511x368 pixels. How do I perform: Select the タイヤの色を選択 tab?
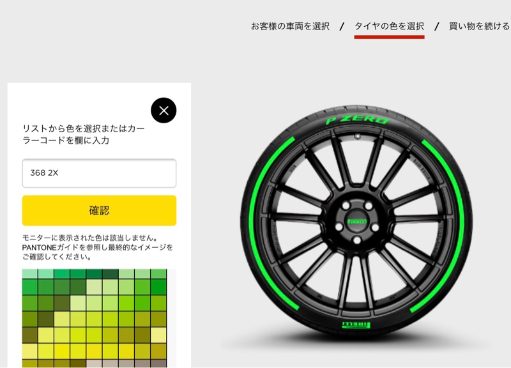click(x=389, y=26)
